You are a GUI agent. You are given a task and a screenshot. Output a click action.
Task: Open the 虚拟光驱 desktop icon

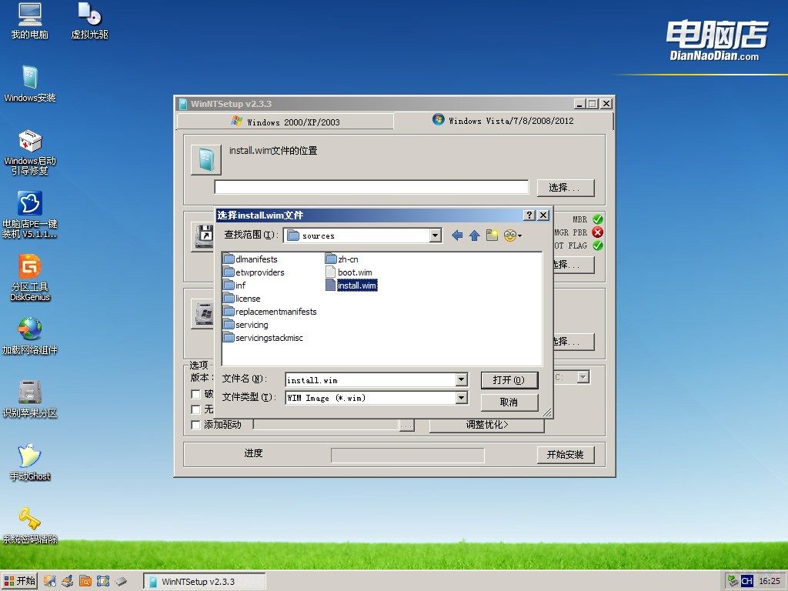tap(89, 21)
